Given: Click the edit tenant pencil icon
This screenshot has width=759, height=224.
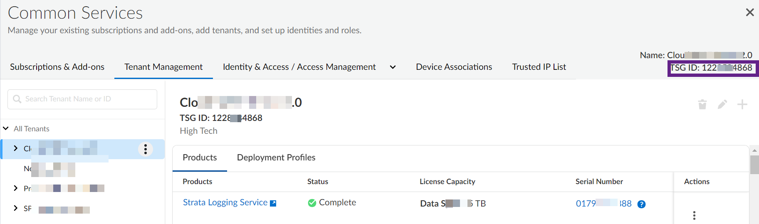Looking at the screenshot, I should pyautogui.click(x=722, y=104).
